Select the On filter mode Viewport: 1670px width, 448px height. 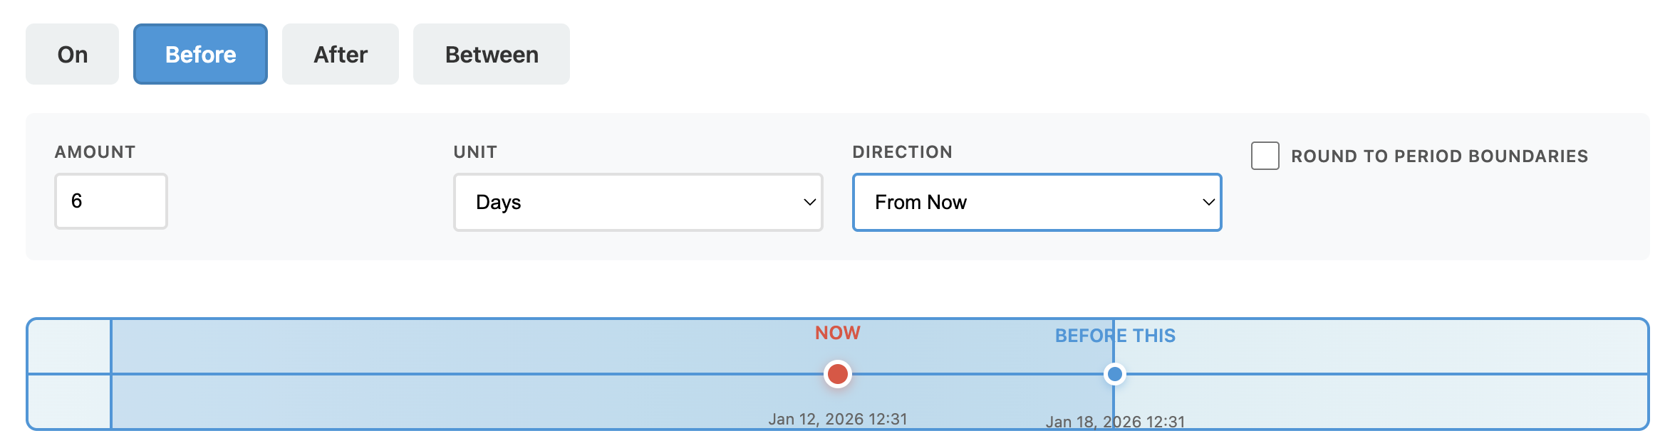click(x=71, y=53)
